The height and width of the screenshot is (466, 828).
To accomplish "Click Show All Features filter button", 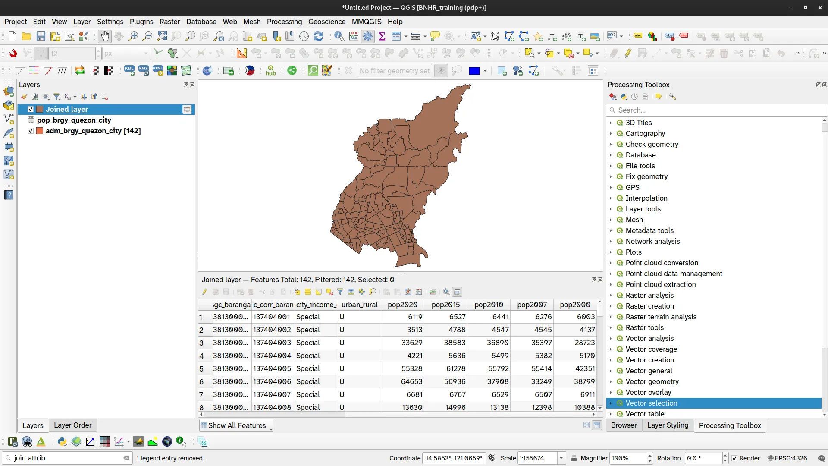I will coord(236,425).
